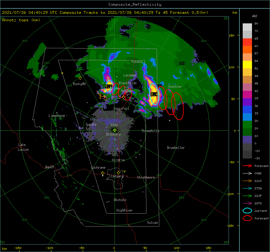Click the 30 dBZ green color swatch
The width and height of the screenshot is (270, 252).
[247, 124]
